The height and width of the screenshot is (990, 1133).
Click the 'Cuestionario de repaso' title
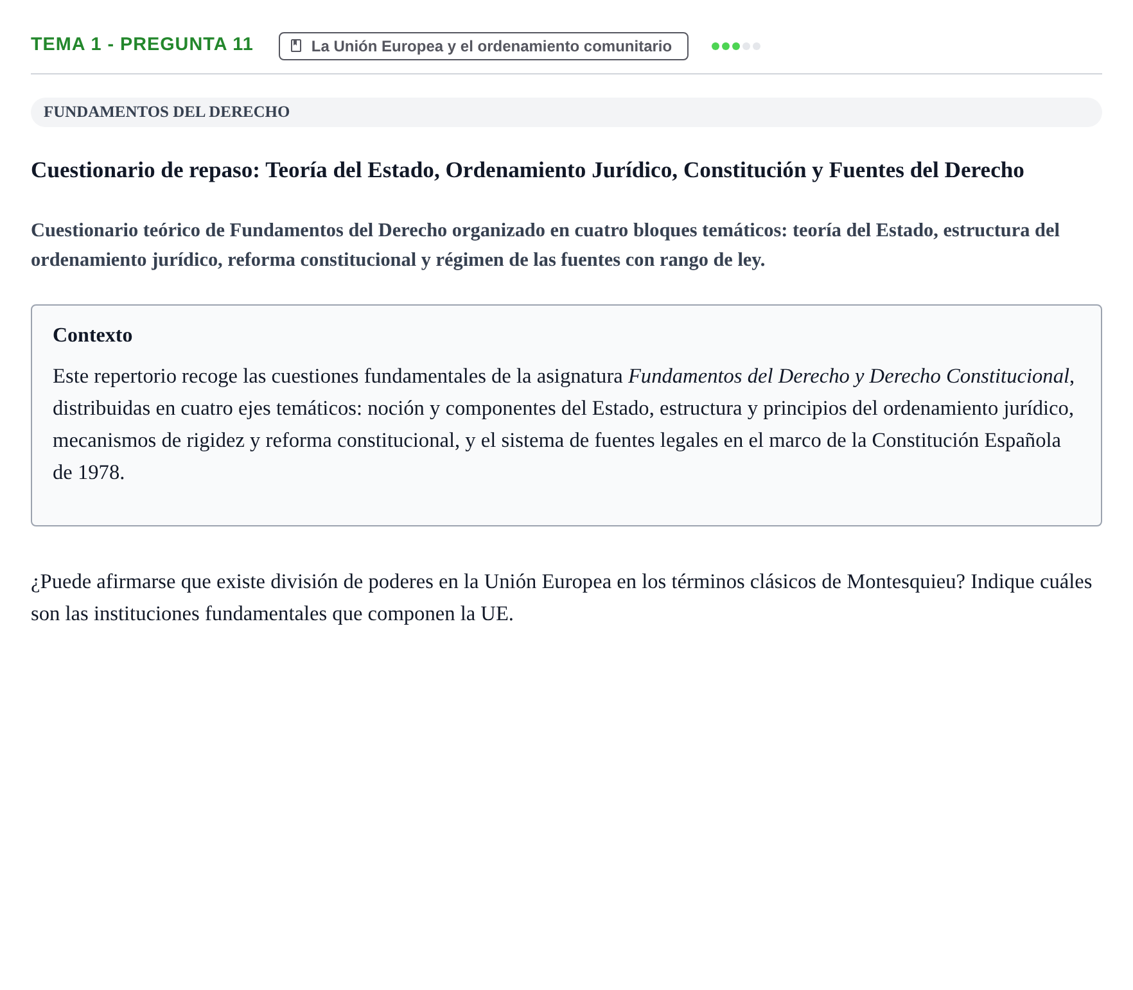pos(527,170)
